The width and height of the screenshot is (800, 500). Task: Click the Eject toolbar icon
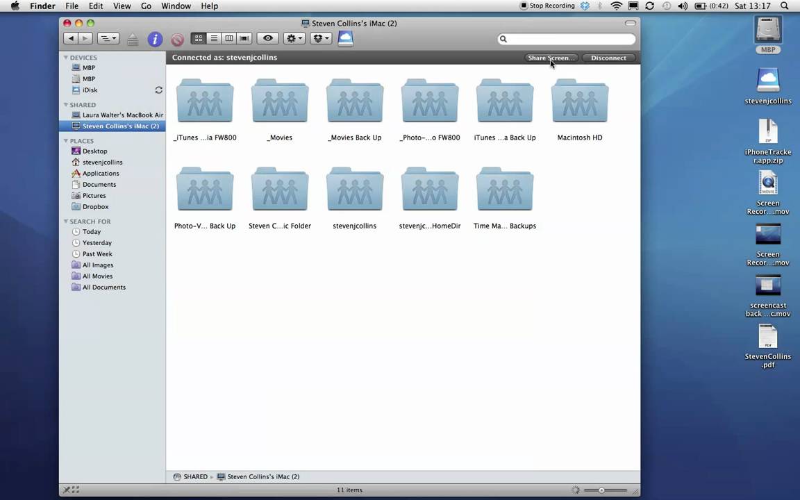tap(133, 40)
